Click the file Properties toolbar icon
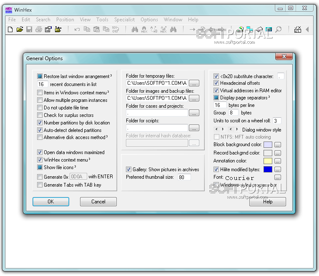The image size is (319, 276). pyautogui.click(x=48, y=30)
